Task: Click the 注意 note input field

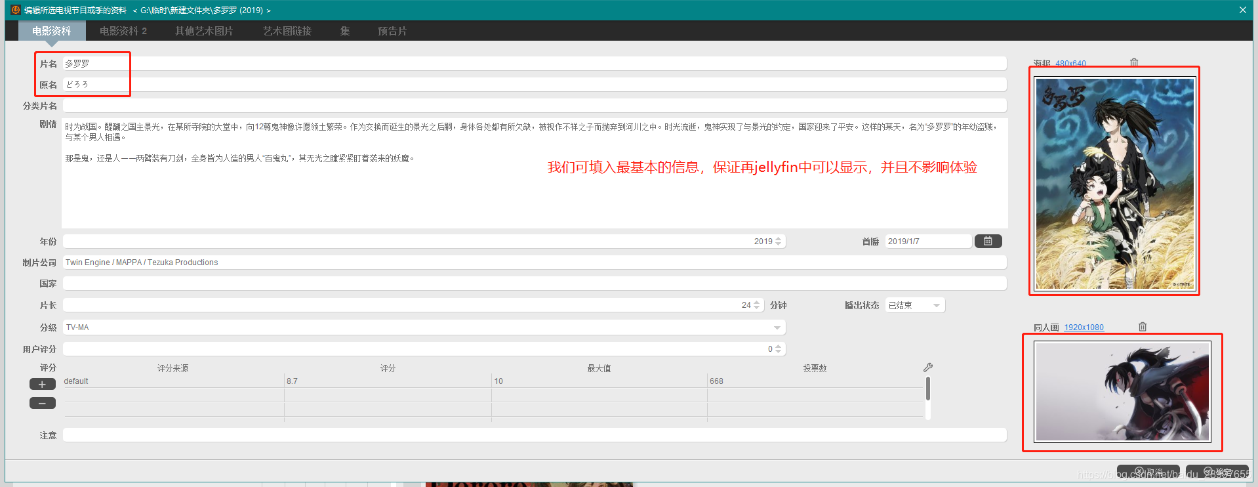Action: [x=535, y=434]
